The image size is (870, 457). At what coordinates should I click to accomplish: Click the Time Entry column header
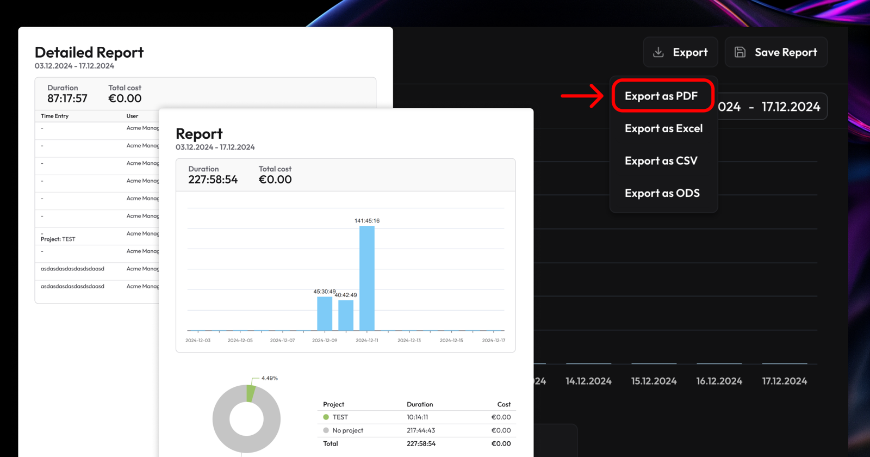click(x=54, y=116)
